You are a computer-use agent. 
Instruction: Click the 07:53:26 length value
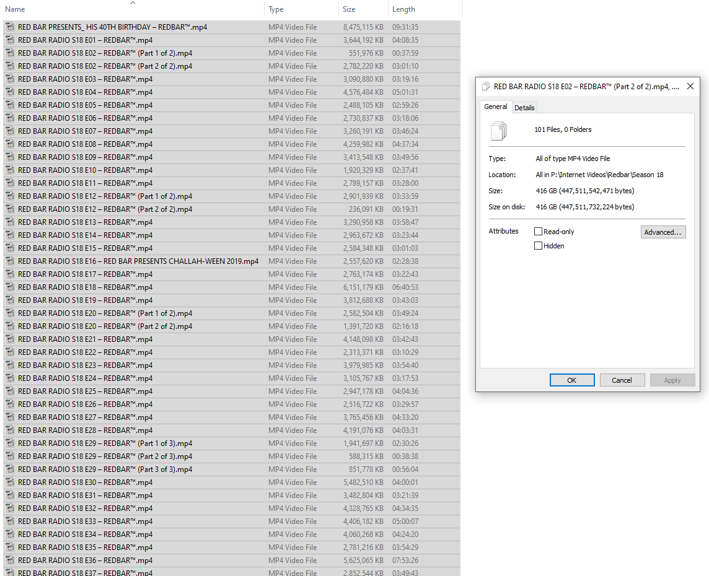pos(405,560)
